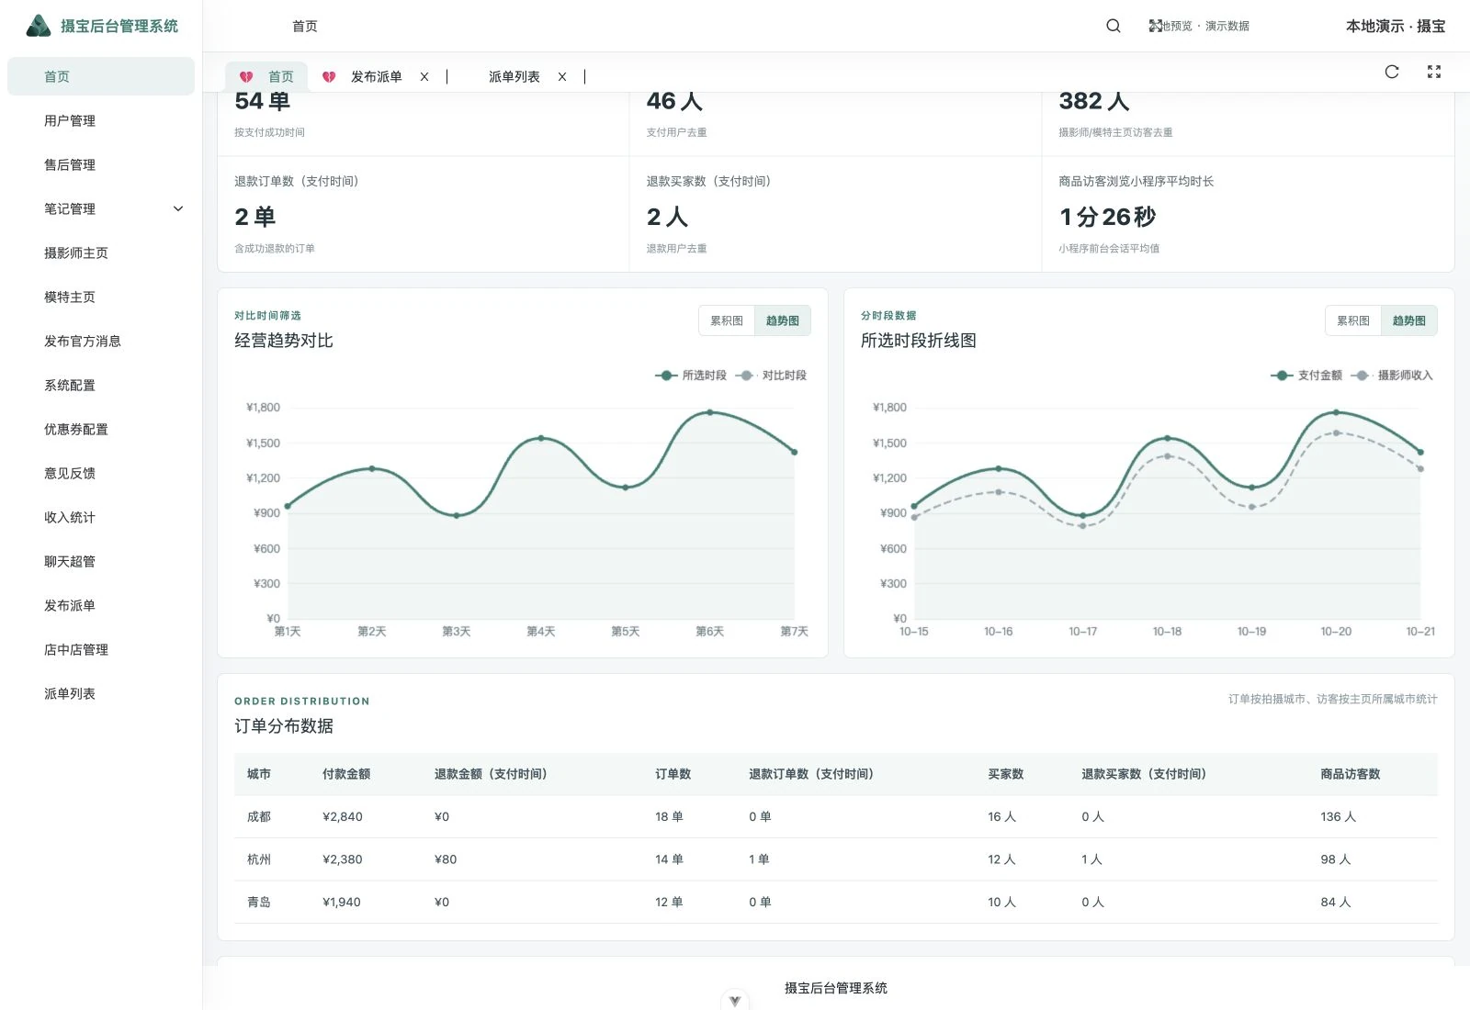Open 系统配置 in the sidebar
Image resolution: width=1470 pixels, height=1010 pixels.
(101, 385)
